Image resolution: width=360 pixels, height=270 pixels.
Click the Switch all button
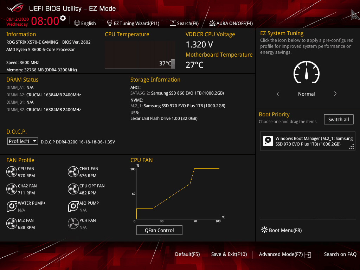[x=339, y=120]
